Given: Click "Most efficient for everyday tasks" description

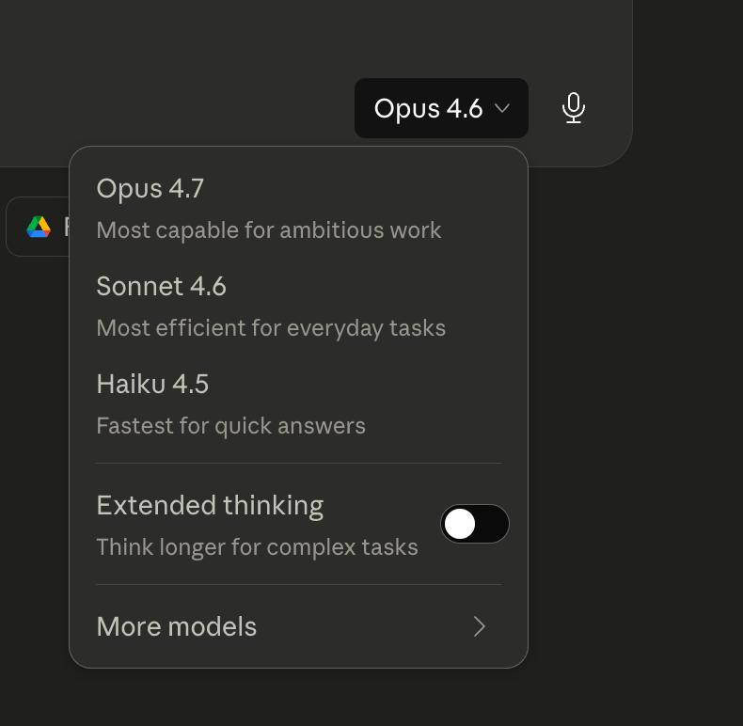Looking at the screenshot, I should pyautogui.click(x=271, y=328).
